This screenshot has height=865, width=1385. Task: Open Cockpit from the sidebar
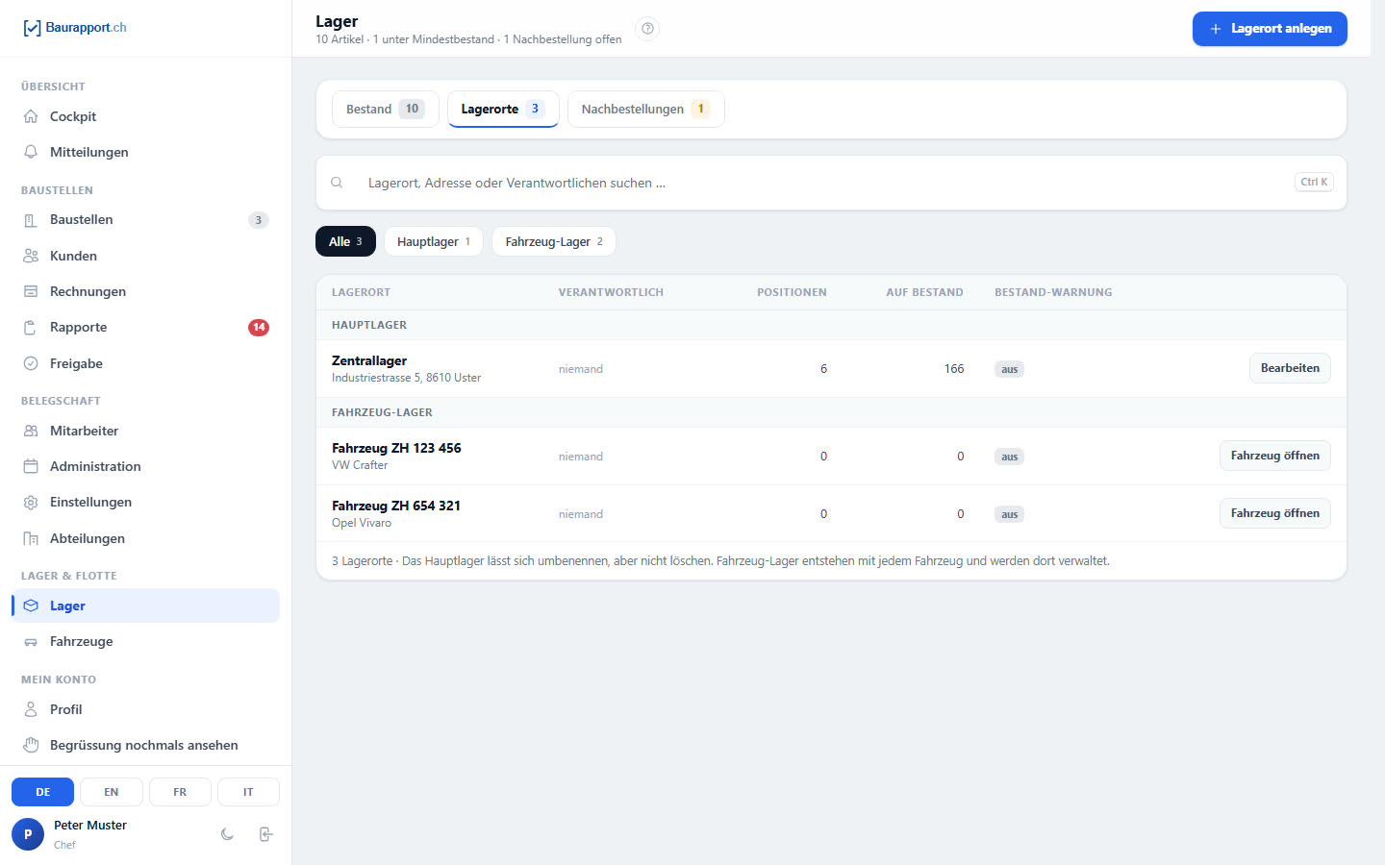tap(145, 116)
